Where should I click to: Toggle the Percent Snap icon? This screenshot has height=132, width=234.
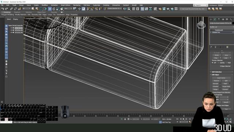point(96,9)
